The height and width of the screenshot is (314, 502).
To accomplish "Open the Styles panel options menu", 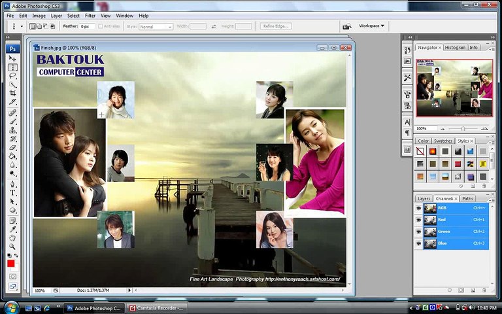I will click(492, 143).
